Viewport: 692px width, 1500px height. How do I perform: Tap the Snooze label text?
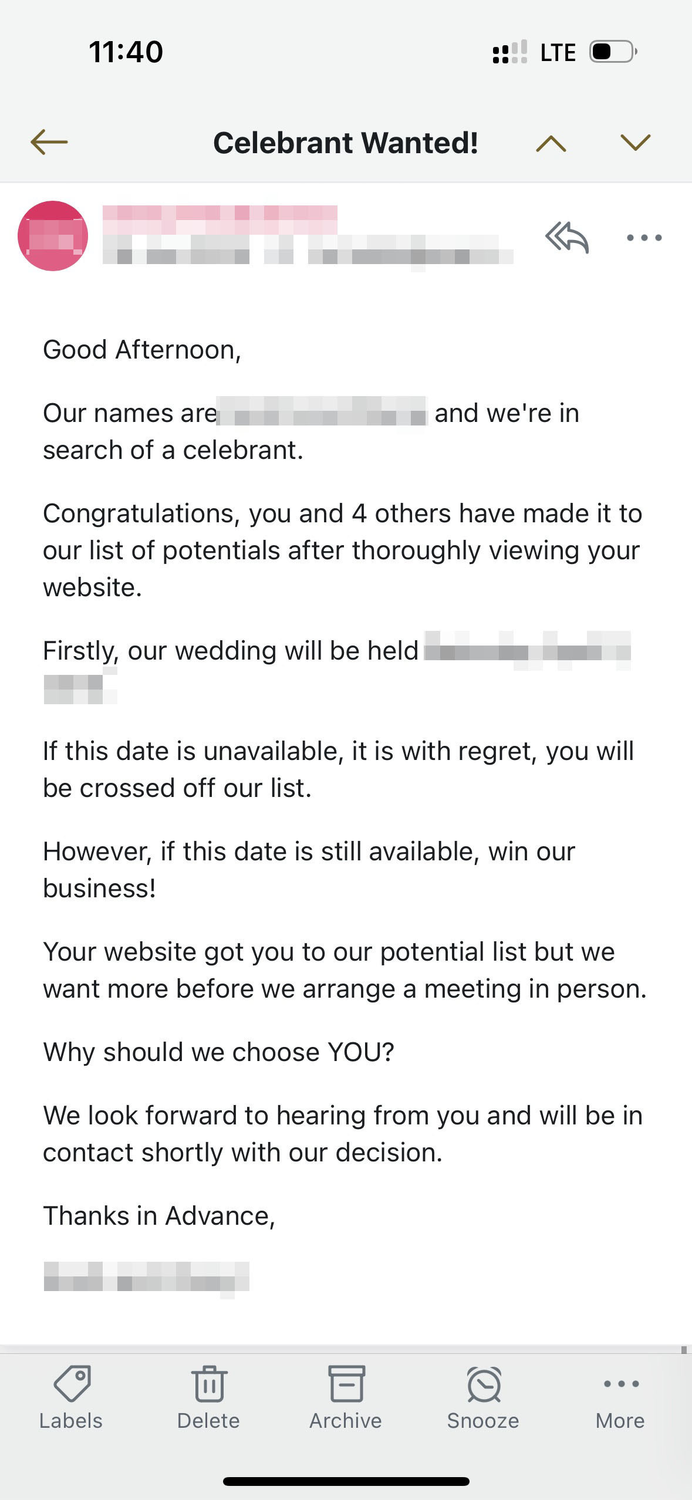click(483, 1421)
